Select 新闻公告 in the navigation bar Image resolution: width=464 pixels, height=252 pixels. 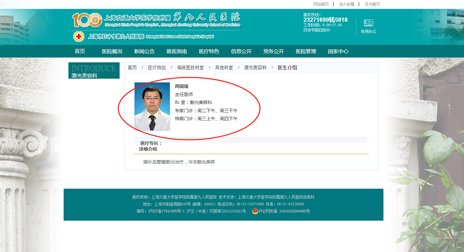(x=144, y=51)
